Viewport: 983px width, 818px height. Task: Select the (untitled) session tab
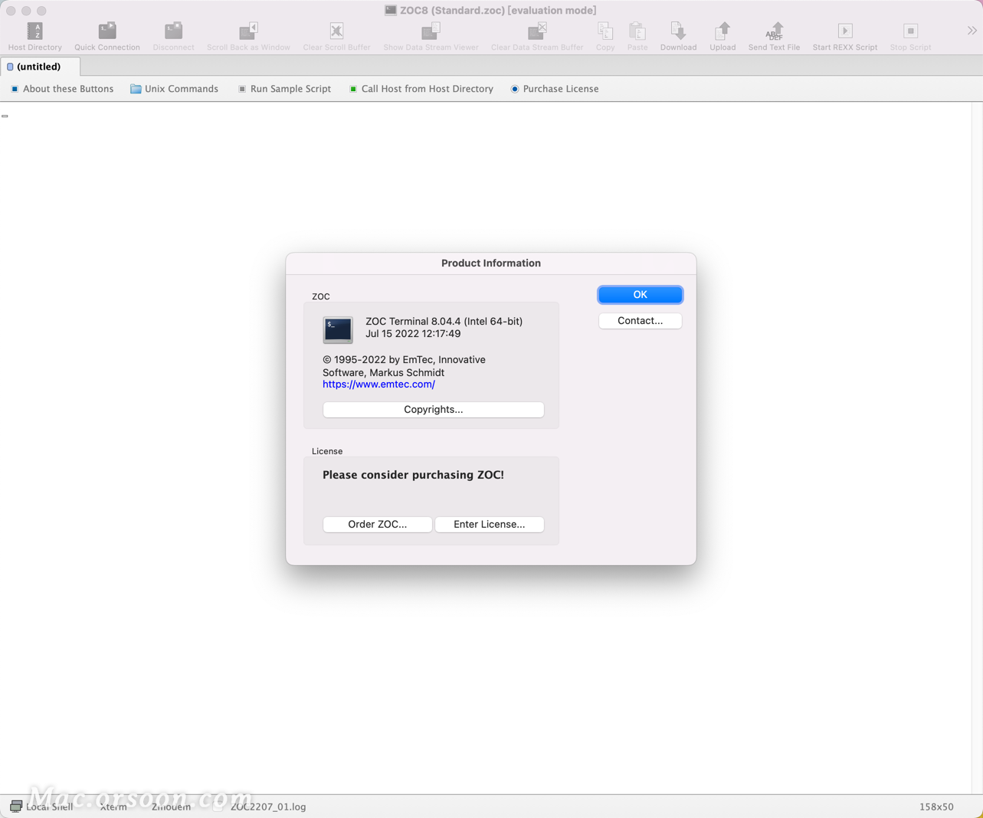tap(40, 67)
